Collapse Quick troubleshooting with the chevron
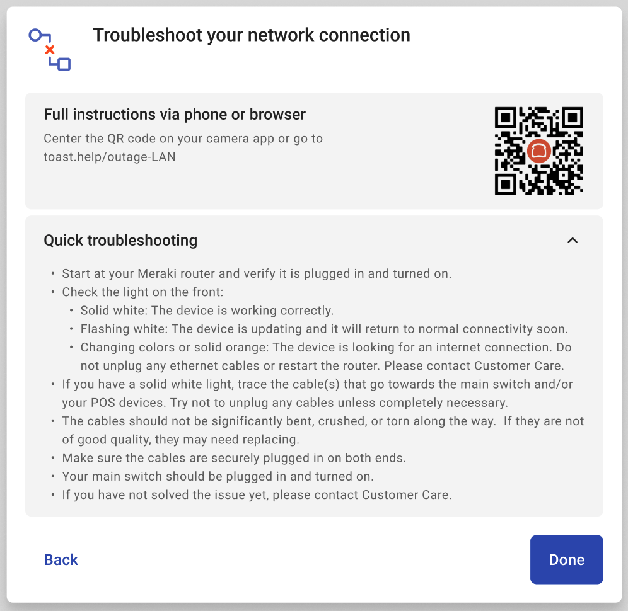628x611 pixels. [x=573, y=240]
